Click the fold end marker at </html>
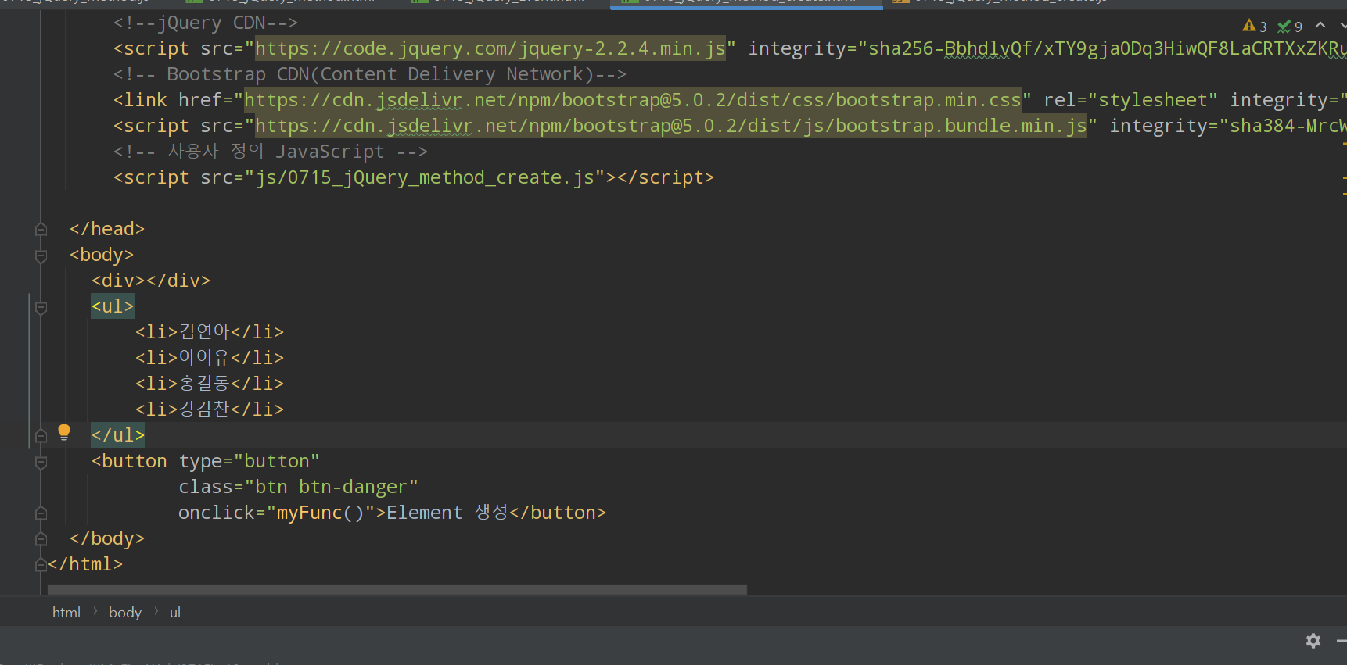This screenshot has height=665, width=1347. [41, 564]
